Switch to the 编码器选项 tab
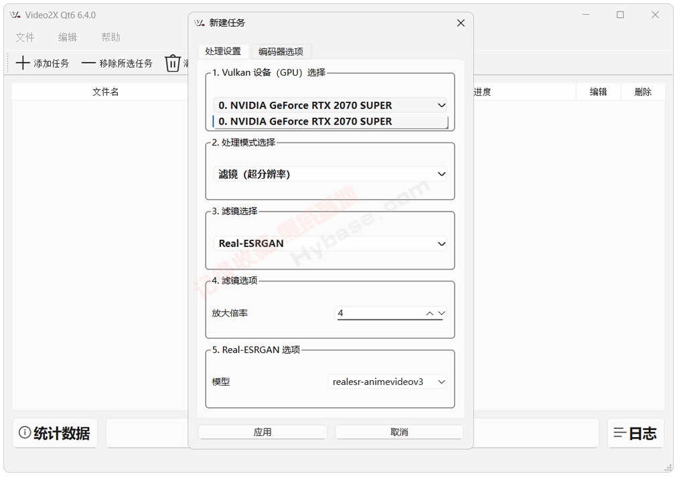Screen dimensions: 677x478 tap(281, 52)
